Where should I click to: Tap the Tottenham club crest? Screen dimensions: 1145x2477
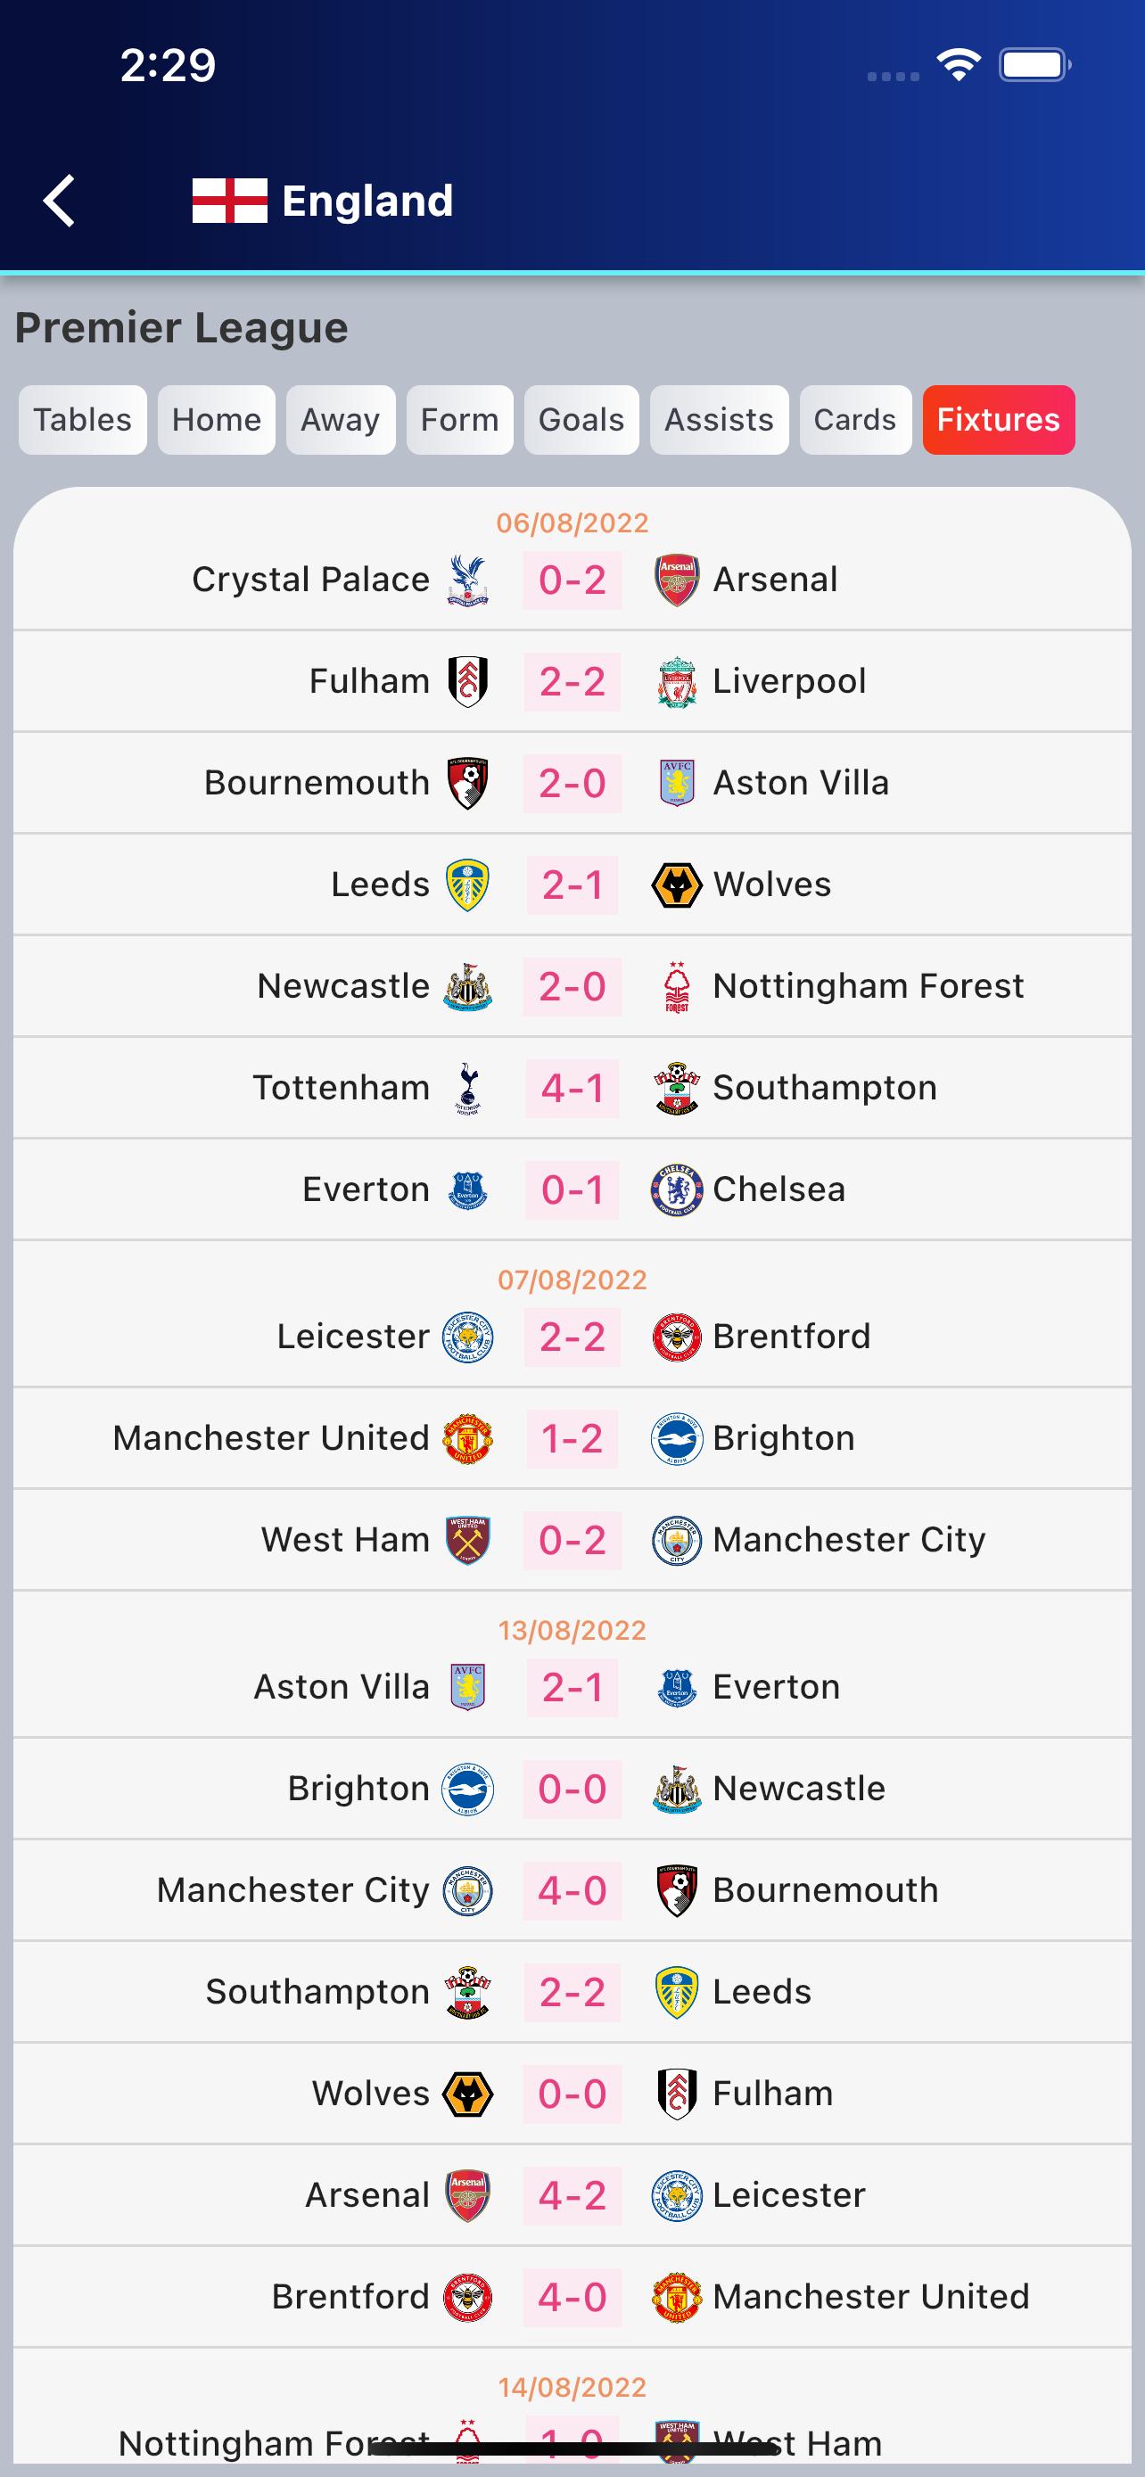pyautogui.click(x=468, y=1089)
